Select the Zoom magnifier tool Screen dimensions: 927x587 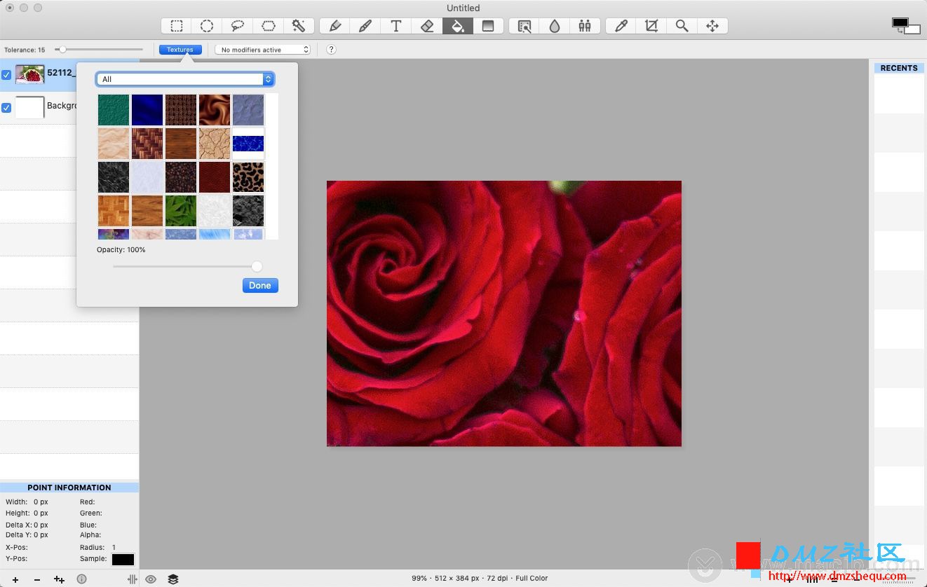click(682, 26)
